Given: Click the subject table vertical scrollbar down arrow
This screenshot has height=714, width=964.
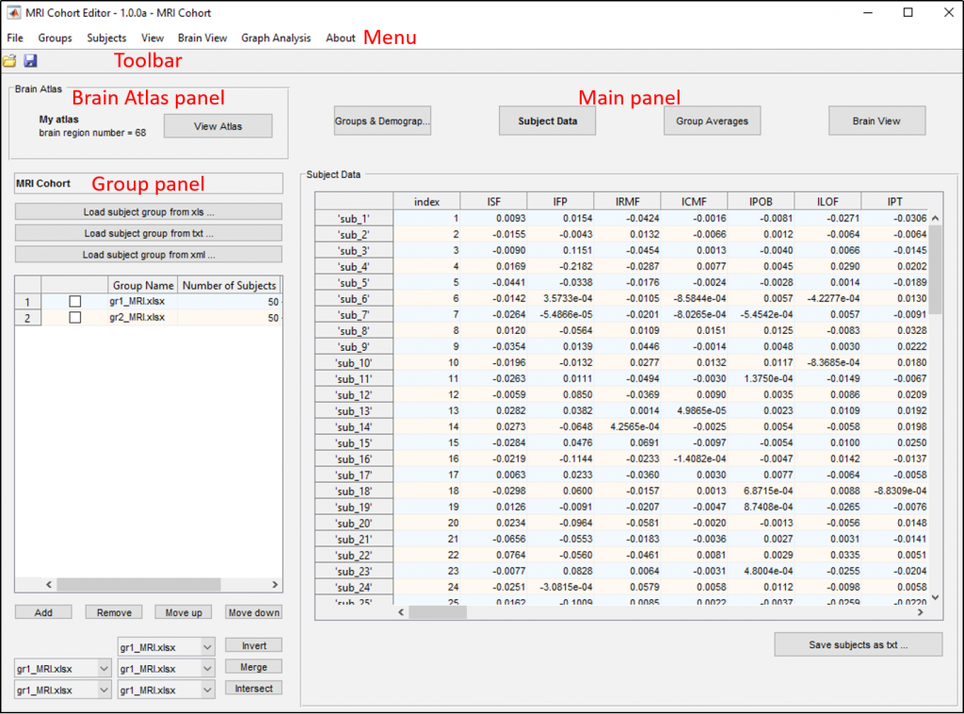Looking at the screenshot, I should 935,596.
